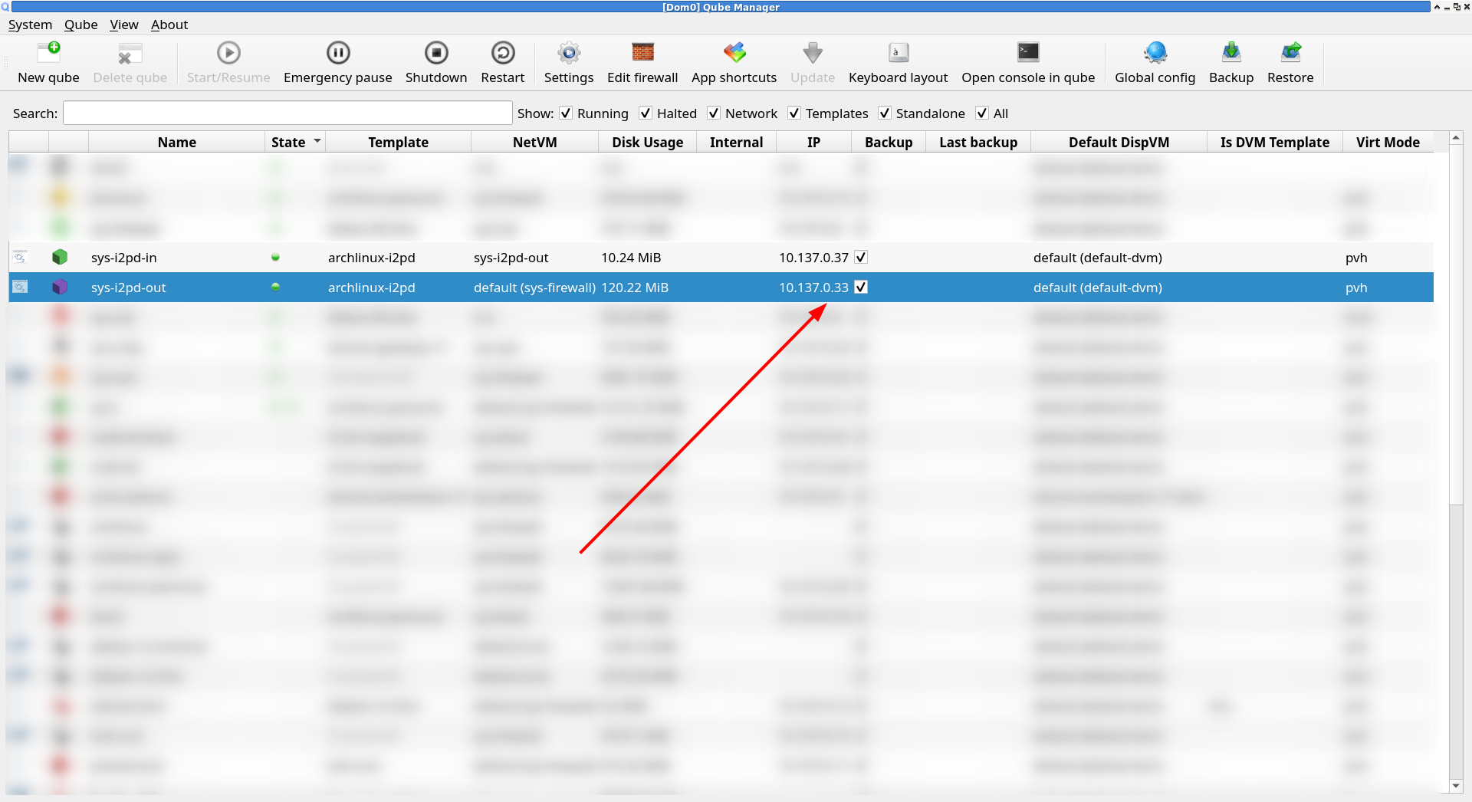Click the New qube toolbar icon

[48, 52]
